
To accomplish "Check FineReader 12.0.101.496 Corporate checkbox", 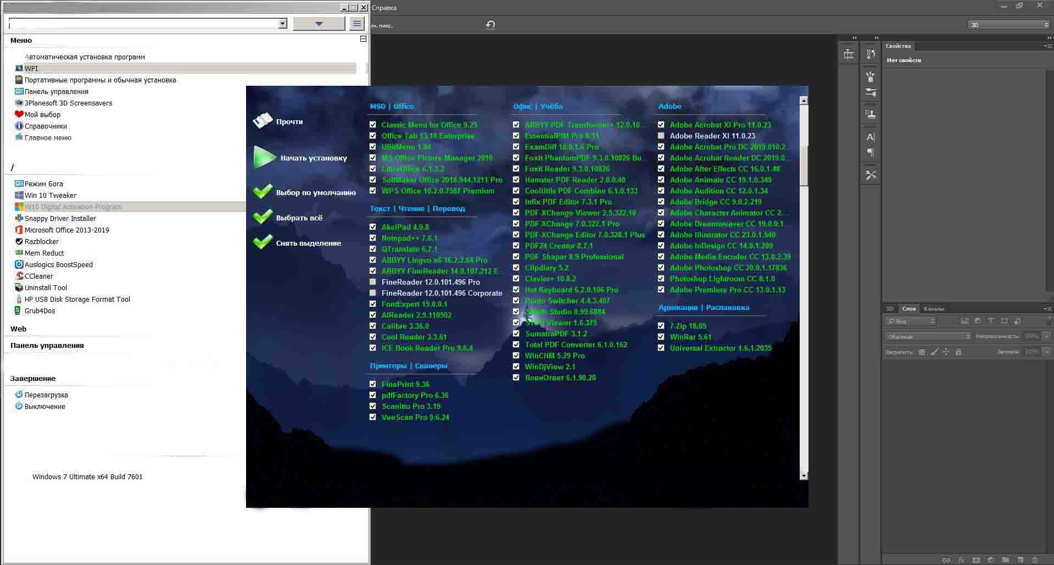I will click(x=373, y=293).
